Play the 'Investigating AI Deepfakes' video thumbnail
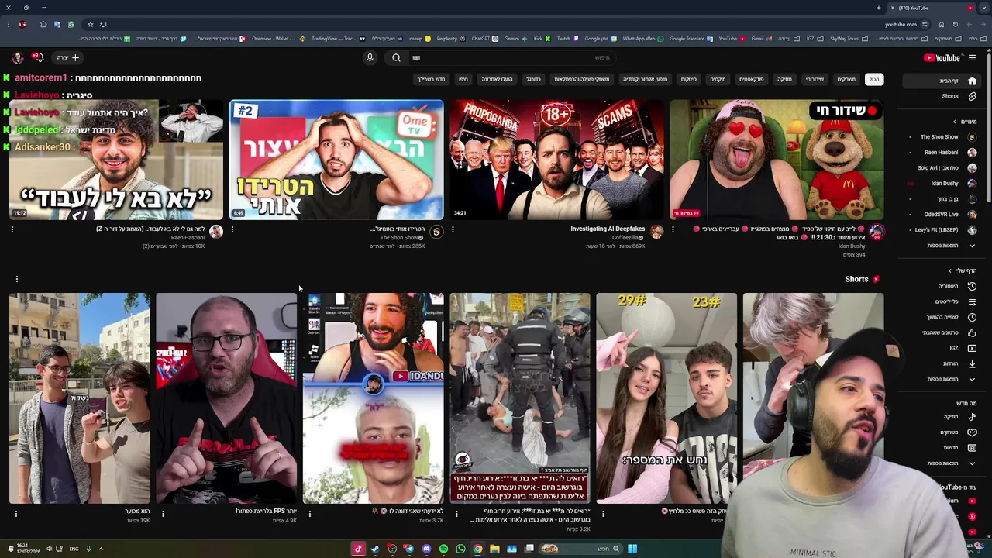 click(x=556, y=160)
